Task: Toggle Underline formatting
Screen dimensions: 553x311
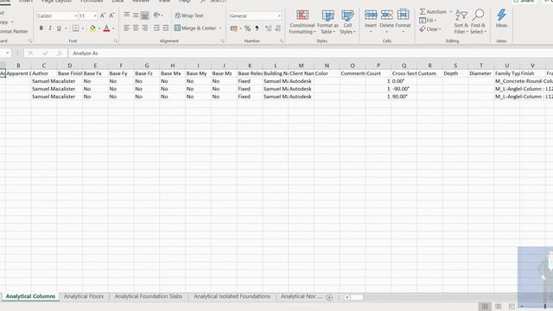Action: click(x=59, y=29)
